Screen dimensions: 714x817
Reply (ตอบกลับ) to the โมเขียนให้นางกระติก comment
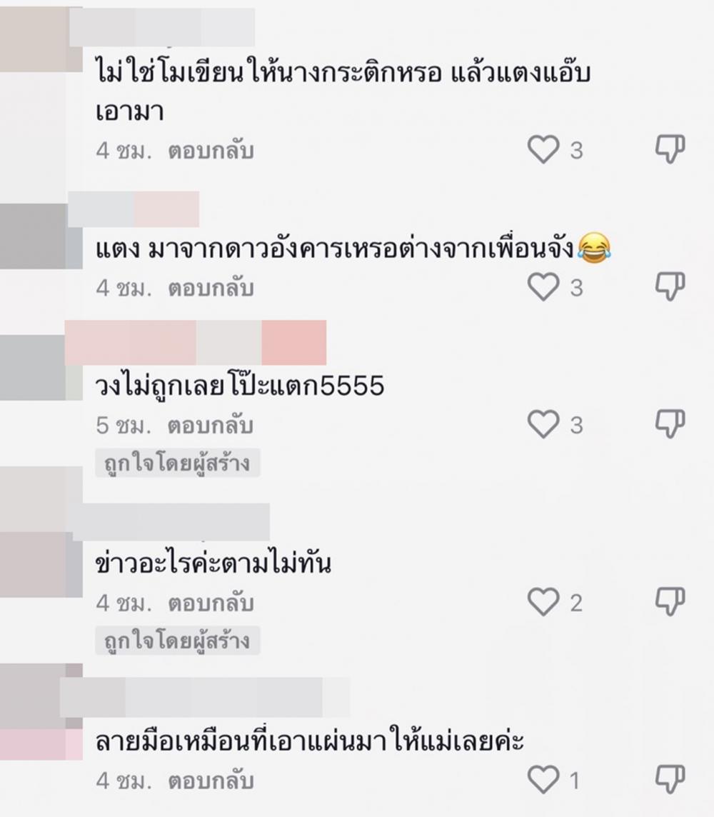(x=211, y=151)
